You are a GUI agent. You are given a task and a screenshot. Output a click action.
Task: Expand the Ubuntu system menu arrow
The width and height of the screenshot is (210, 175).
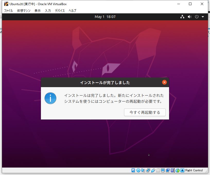[x=203, y=17]
